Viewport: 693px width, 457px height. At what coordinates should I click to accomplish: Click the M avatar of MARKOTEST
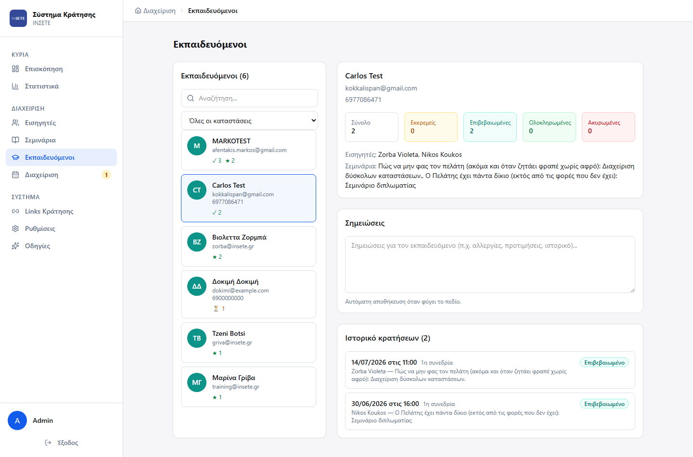pyautogui.click(x=197, y=146)
